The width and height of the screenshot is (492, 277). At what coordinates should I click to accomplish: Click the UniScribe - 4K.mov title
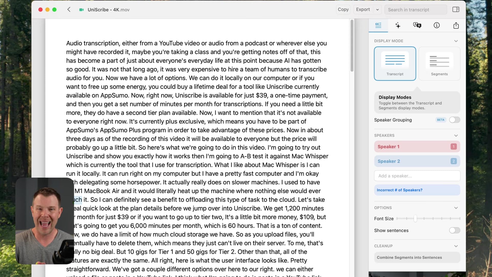[108, 10]
